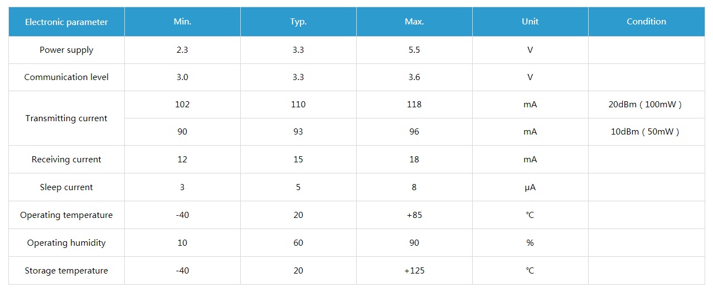Select the % unit for operating humidity
The width and height of the screenshot is (713, 298).
pos(530,243)
